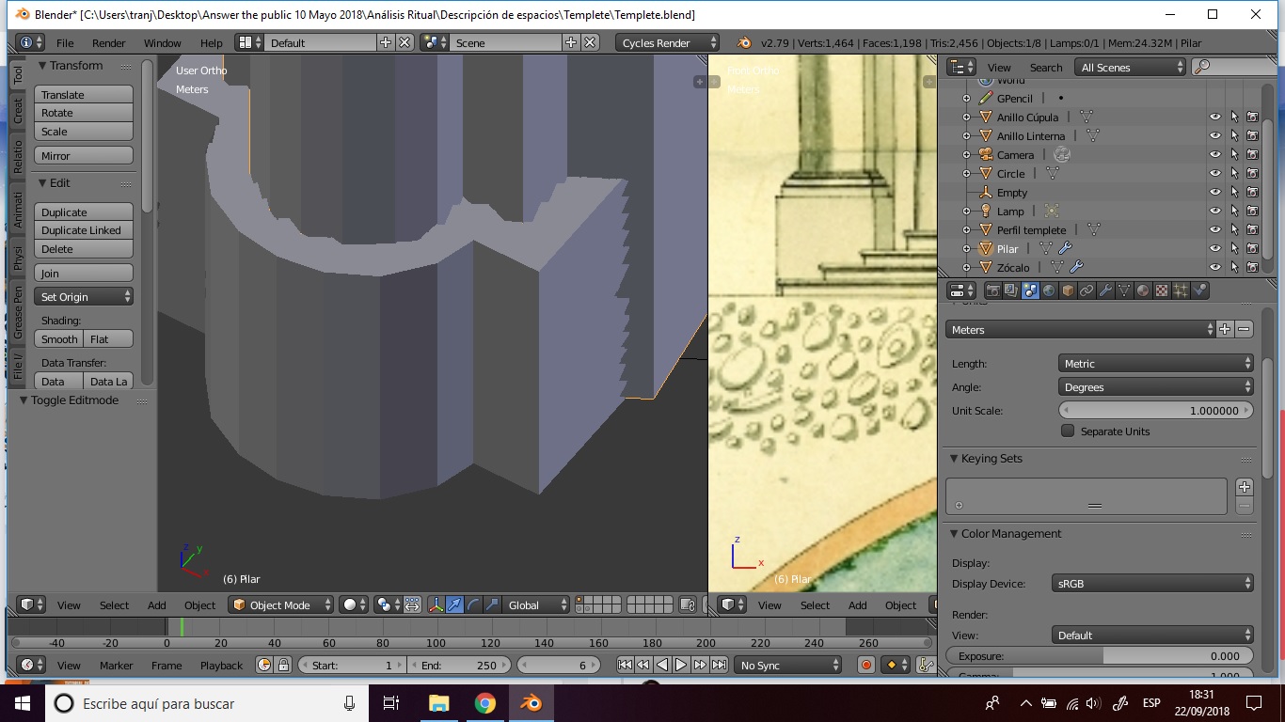Click the Mirror button
This screenshot has width=1285, height=722.
pos(84,155)
